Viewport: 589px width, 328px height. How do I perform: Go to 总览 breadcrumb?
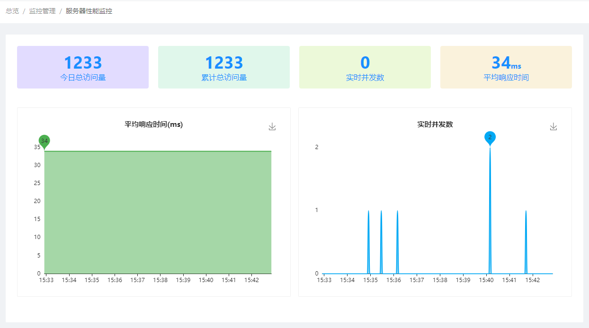(x=12, y=11)
